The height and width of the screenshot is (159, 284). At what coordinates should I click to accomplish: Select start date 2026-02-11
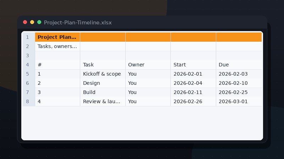pyautogui.click(x=193, y=92)
